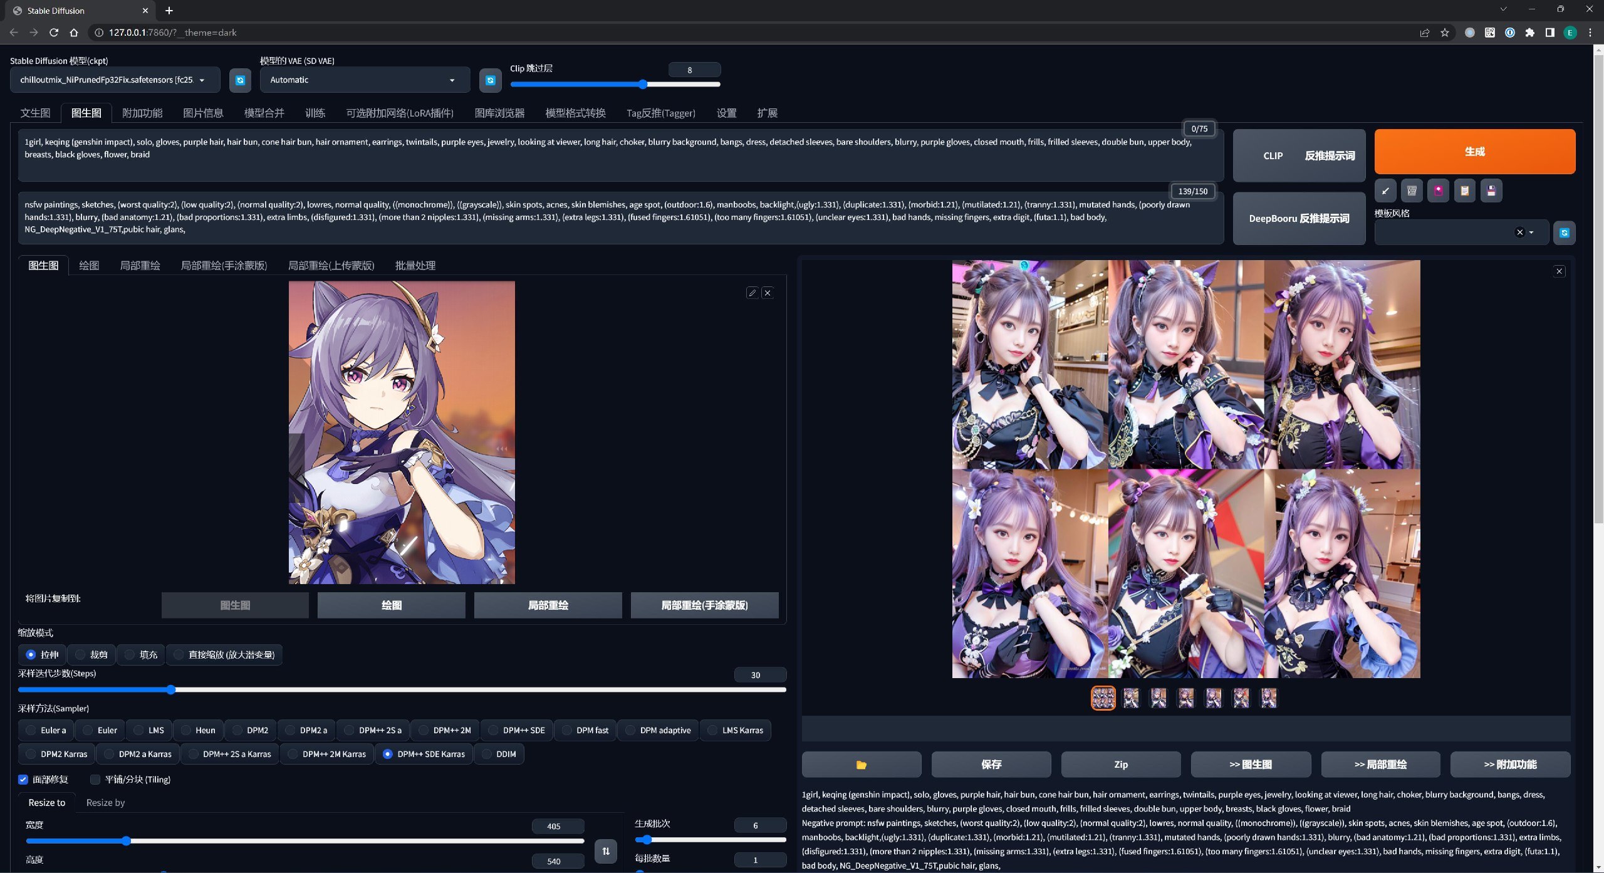The width and height of the screenshot is (1604, 873).
Task: Click the arrow icon to read generation parameters
Action: 1385,191
